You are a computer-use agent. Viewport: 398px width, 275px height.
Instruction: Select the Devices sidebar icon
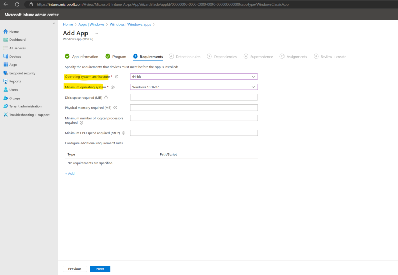[6, 56]
